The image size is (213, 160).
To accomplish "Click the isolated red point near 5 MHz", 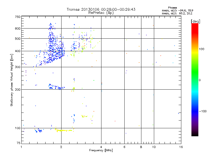I will 115,121.
